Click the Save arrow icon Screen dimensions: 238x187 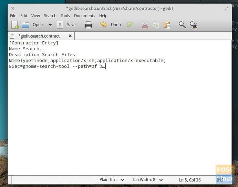[x=60, y=25]
